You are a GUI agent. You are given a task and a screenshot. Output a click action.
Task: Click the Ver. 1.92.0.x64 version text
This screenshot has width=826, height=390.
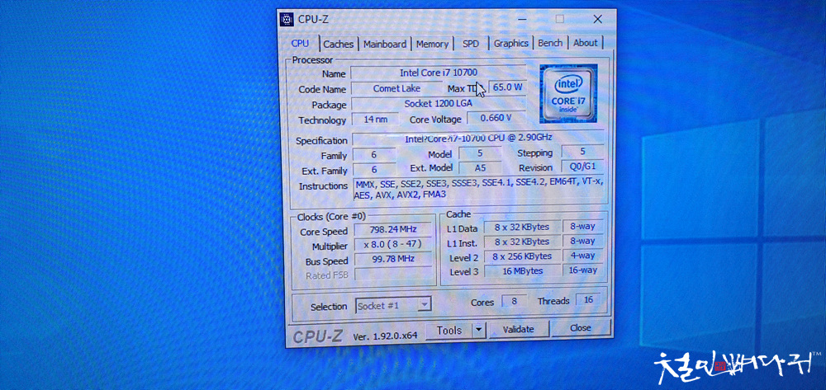[385, 336]
